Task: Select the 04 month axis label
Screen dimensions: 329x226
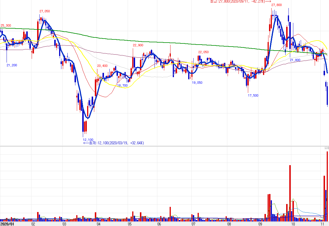Action: click(99, 224)
